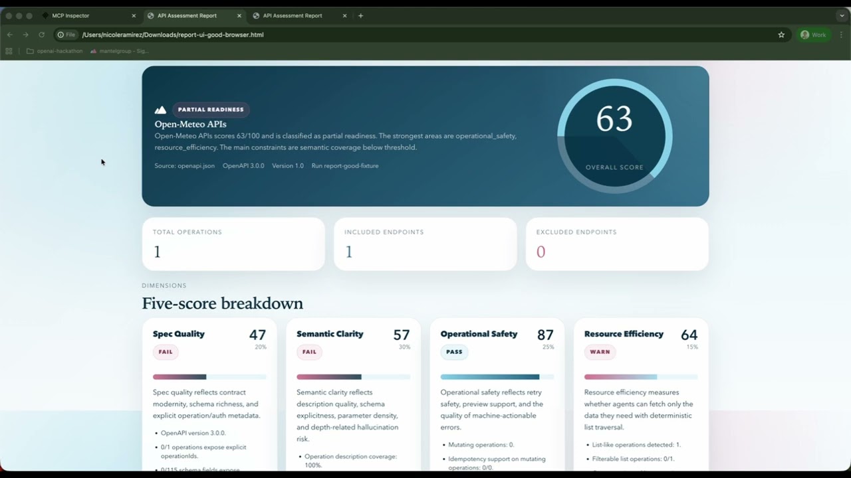Close the MCP Inspector tab
This screenshot has width=851, height=478.
(134, 15)
